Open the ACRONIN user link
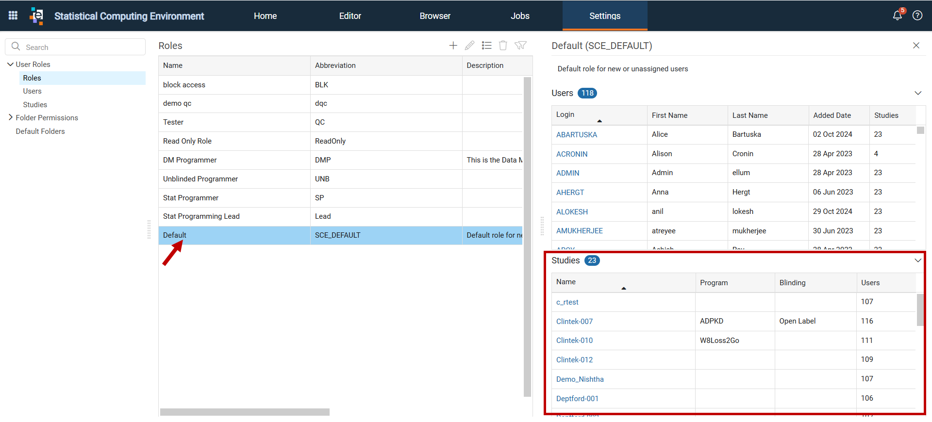Image resolution: width=932 pixels, height=422 pixels. tap(572, 154)
